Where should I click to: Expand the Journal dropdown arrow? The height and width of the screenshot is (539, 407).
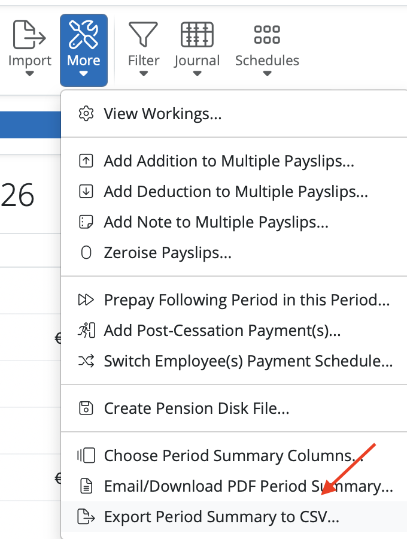pyautogui.click(x=197, y=74)
